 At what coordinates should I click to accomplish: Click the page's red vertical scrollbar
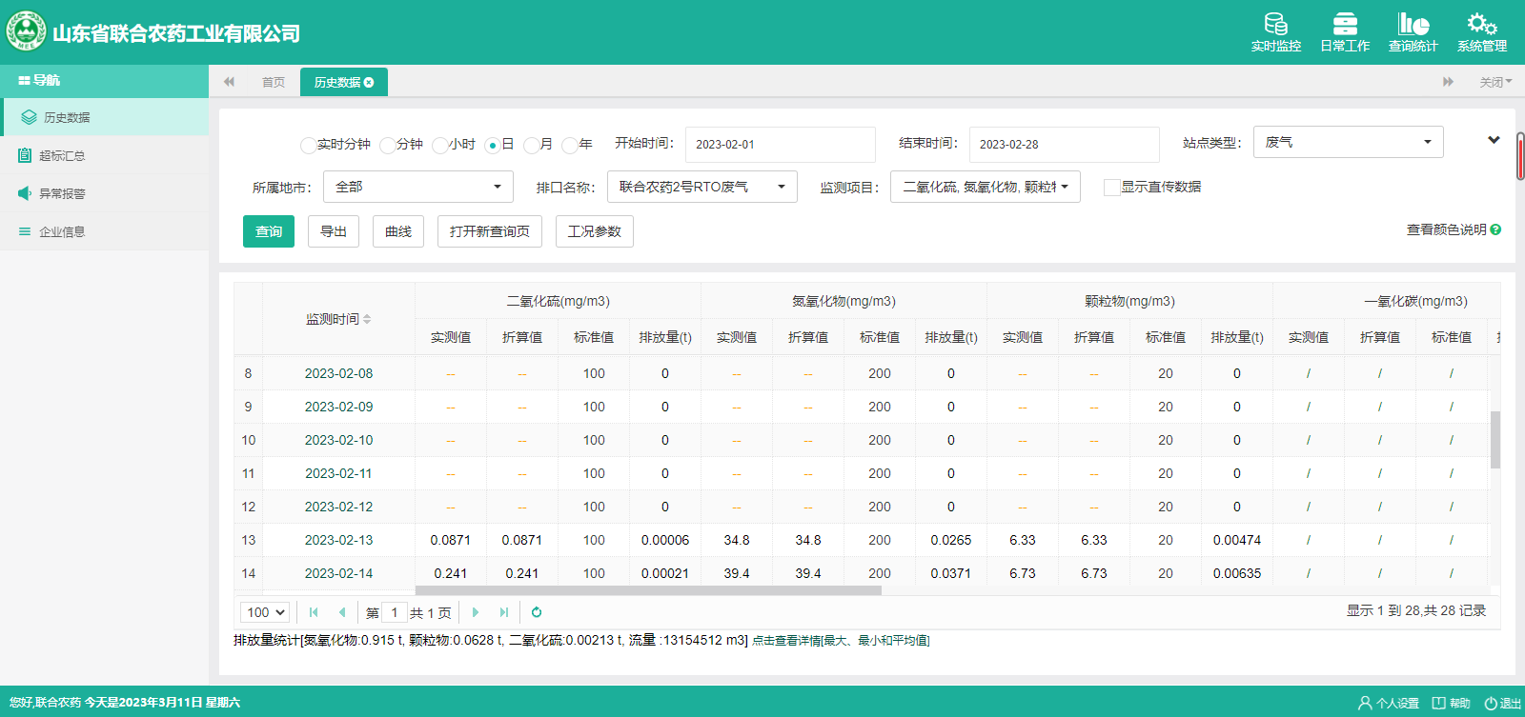[x=1520, y=156]
